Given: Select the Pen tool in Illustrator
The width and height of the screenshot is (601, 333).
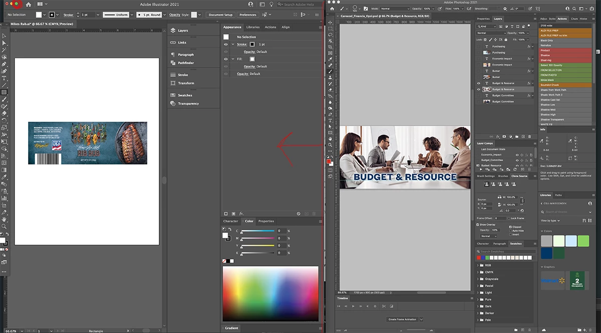Looking at the screenshot, I should tap(4, 64).
